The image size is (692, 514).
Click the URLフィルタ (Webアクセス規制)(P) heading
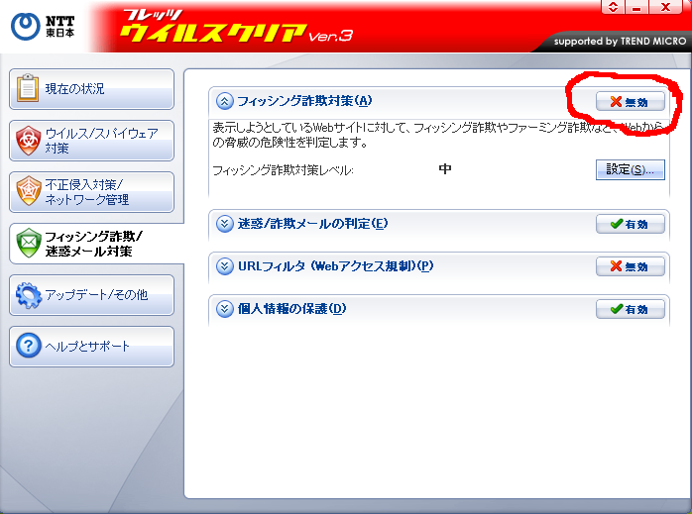point(335,265)
